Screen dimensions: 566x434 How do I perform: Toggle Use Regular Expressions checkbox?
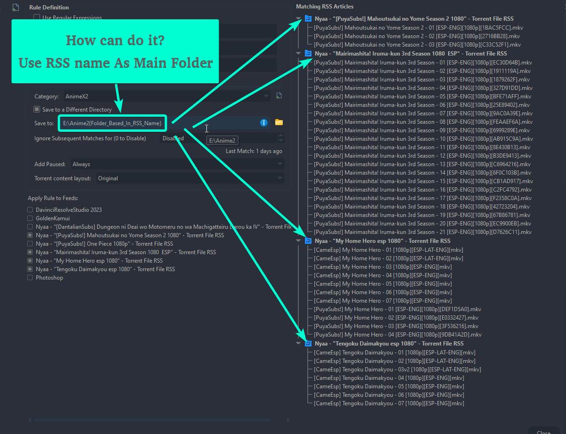click(37, 18)
